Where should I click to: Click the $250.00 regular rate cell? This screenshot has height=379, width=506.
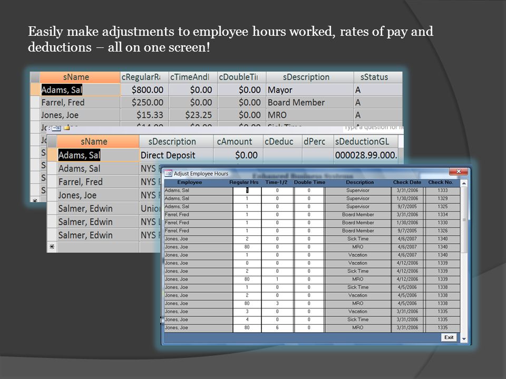pos(144,103)
